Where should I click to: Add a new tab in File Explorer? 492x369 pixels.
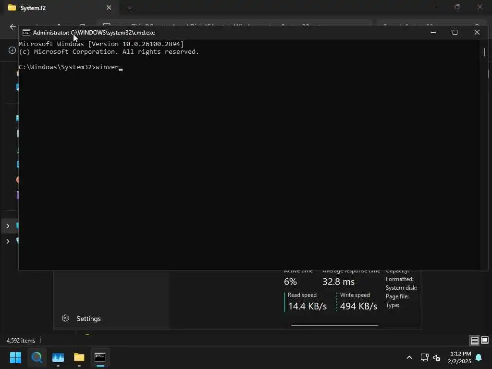pos(130,8)
